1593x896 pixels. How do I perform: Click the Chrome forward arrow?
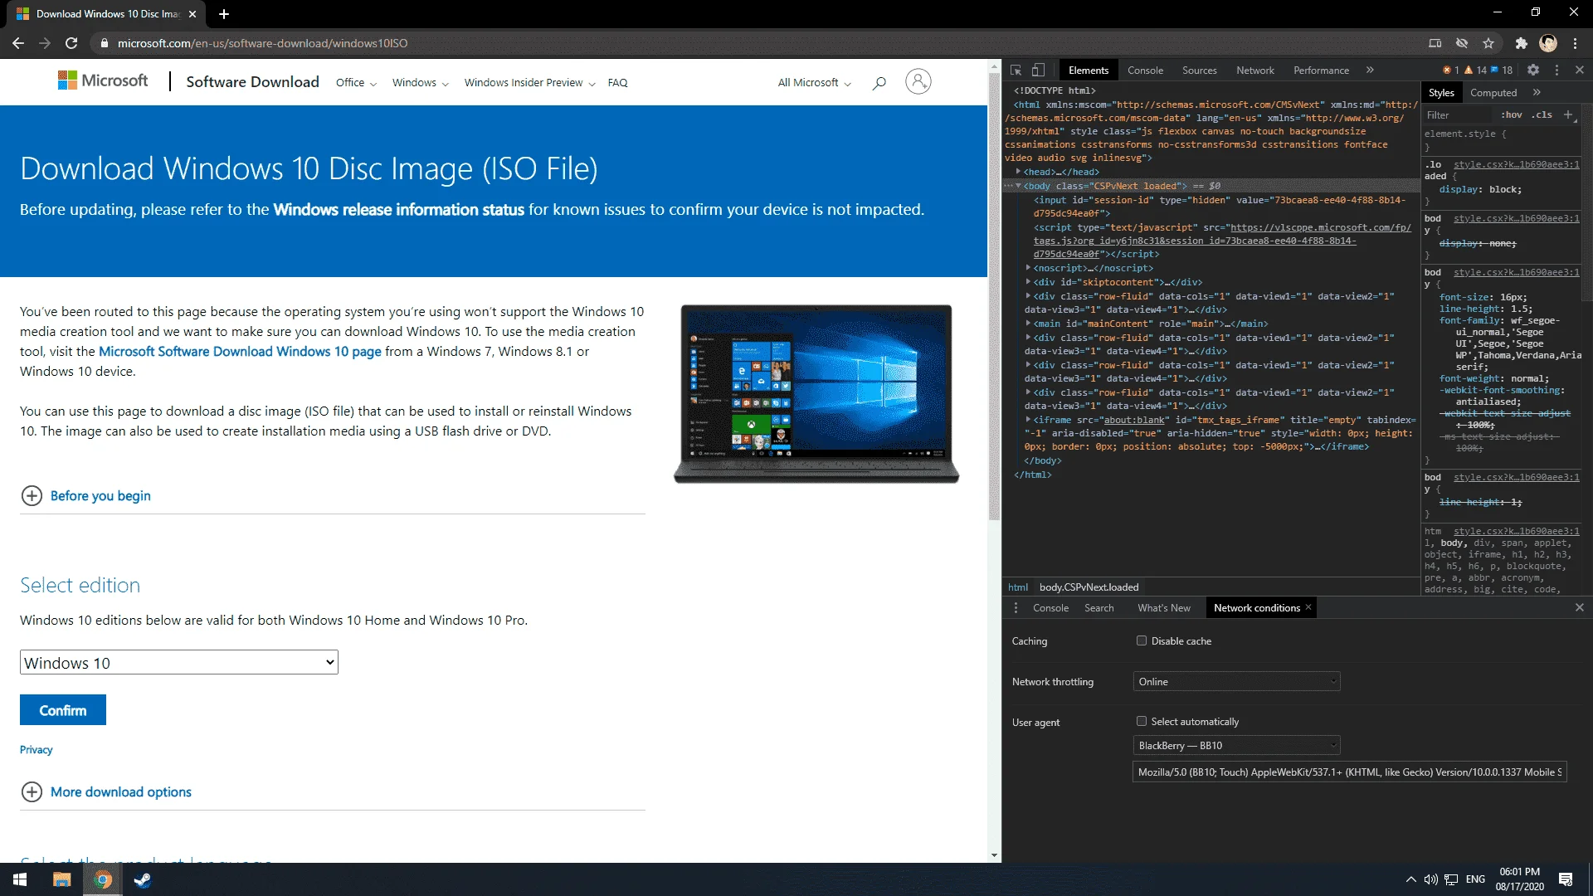45,43
